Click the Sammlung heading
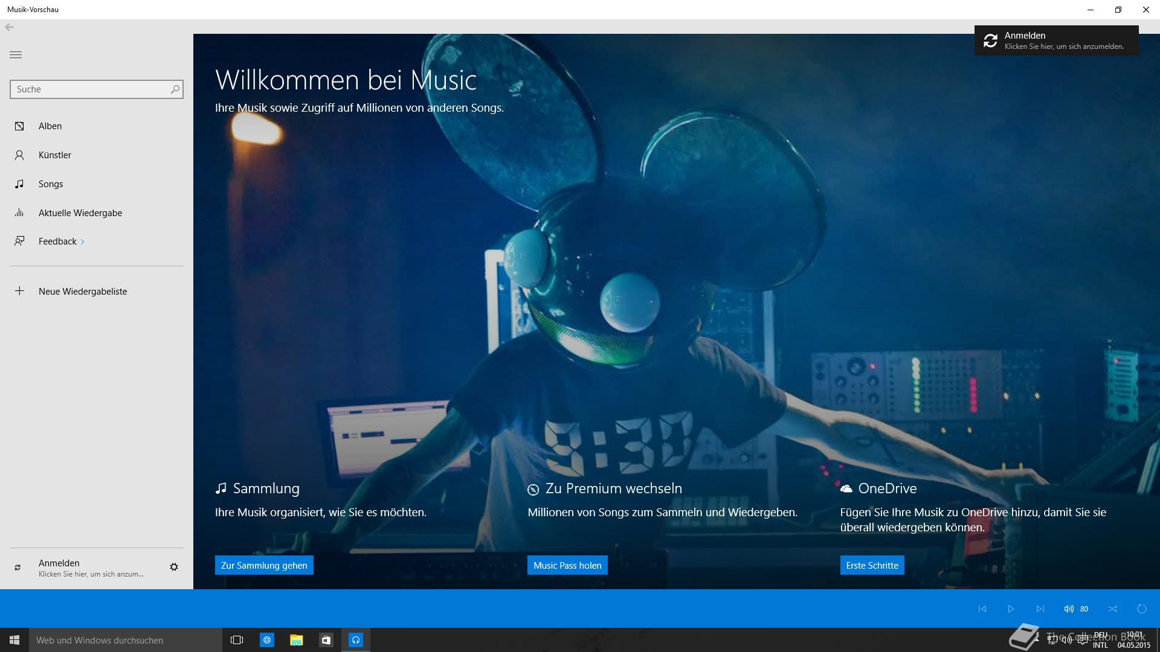The image size is (1160, 652). point(266,488)
